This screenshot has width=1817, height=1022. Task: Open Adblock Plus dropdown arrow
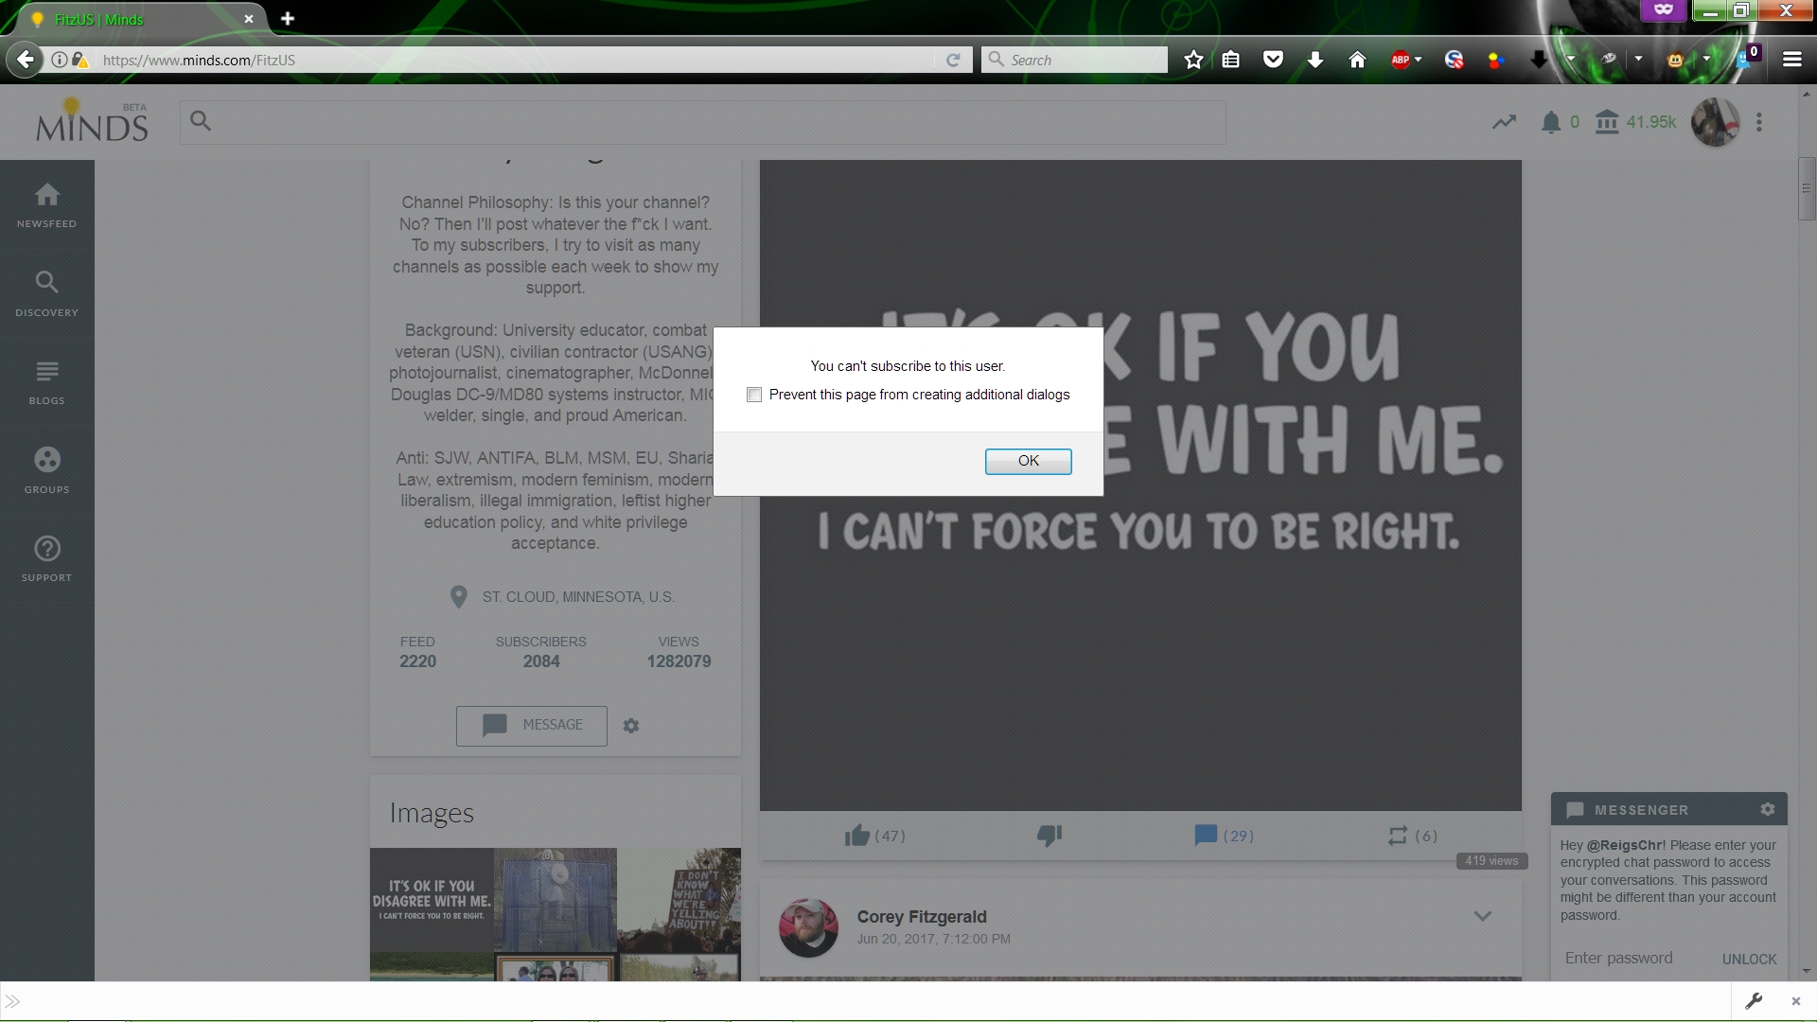(1418, 60)
